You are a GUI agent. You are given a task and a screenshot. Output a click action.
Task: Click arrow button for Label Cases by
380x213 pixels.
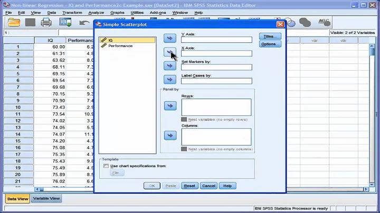pyautogui.click(x=170, y=80)
